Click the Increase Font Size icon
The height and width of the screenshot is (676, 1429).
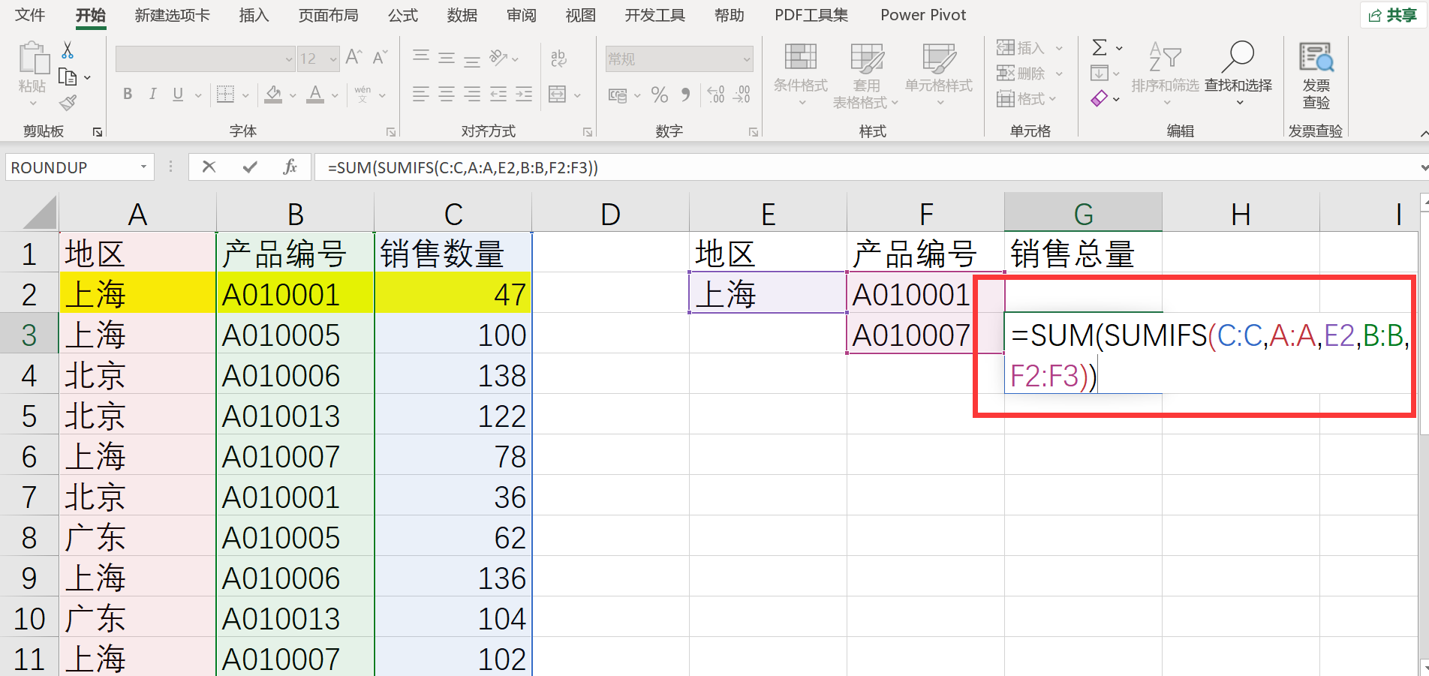point(354,57)
